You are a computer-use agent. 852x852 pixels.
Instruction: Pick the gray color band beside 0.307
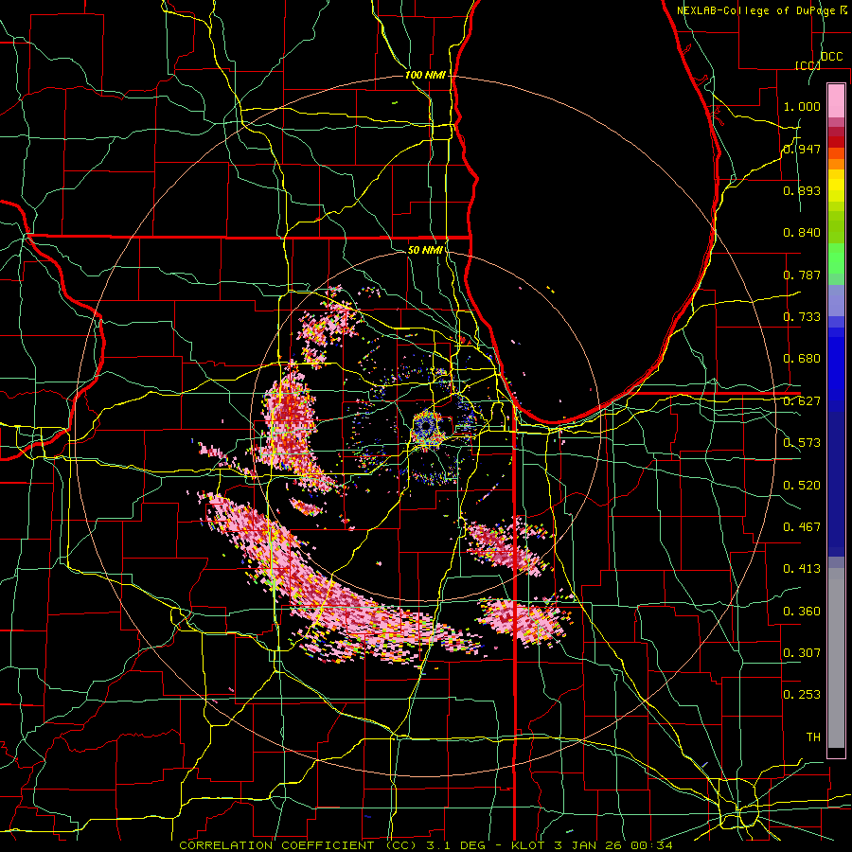[836, 658]
